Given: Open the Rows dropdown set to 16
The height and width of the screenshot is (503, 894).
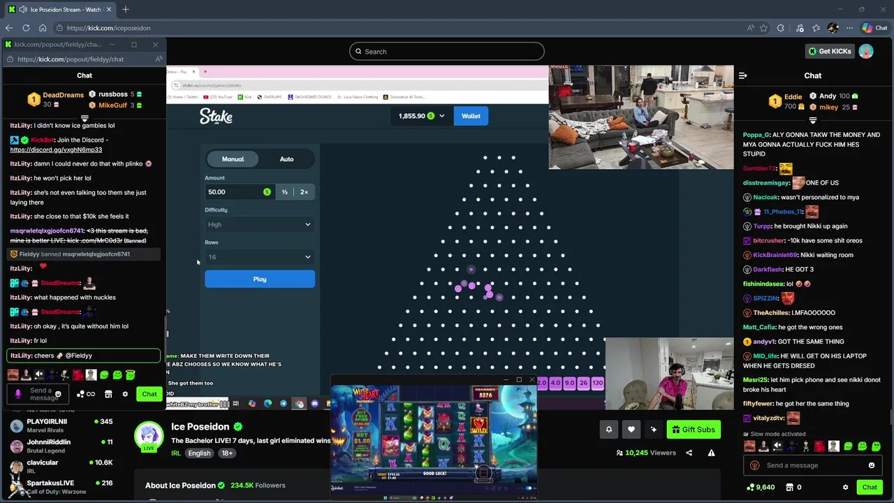Looking at the screenshot, I should (x=259, y=257).
